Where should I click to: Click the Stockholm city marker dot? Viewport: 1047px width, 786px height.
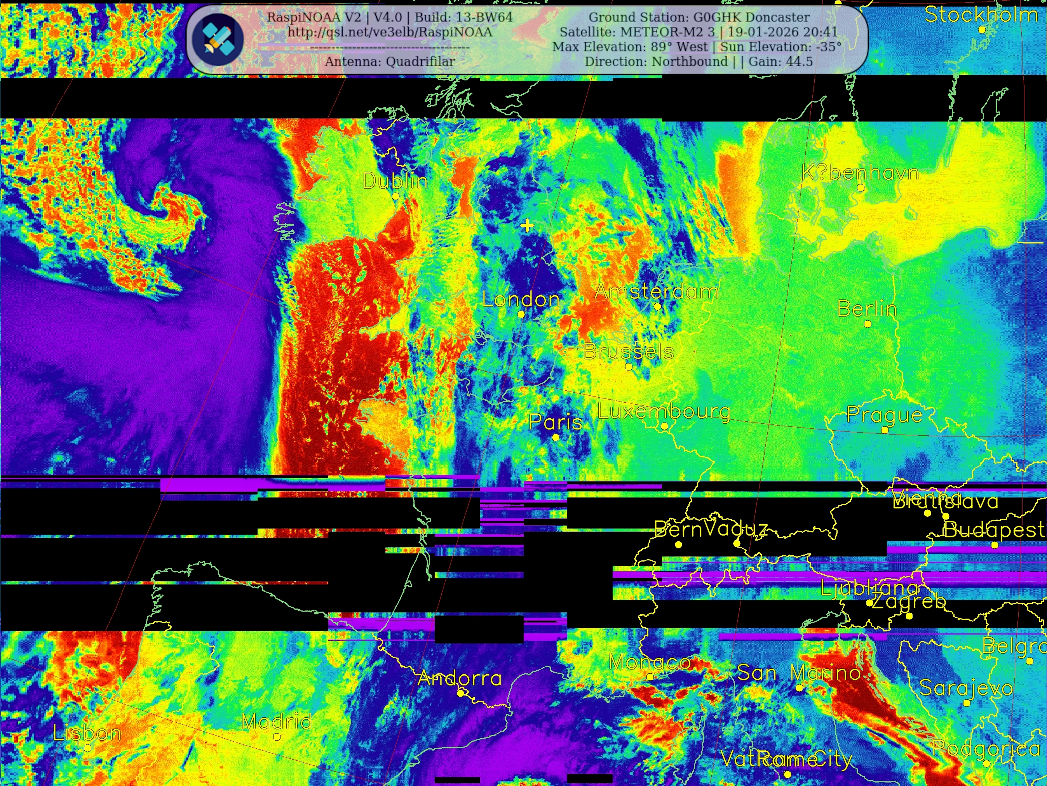[982, 30]
